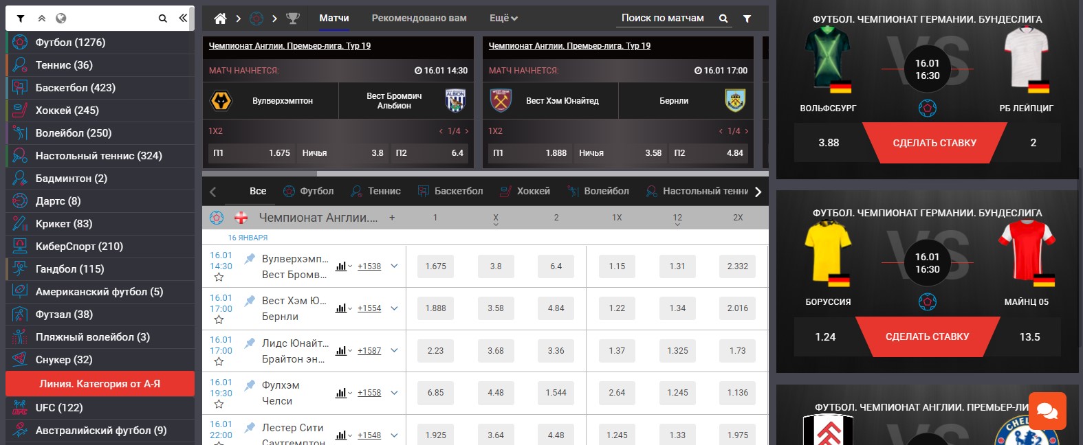Image resolution: width=1083 pixels, height=445 pixels.
Task: Open Снукер (32) in sidebar
Action: pos(100,360)
